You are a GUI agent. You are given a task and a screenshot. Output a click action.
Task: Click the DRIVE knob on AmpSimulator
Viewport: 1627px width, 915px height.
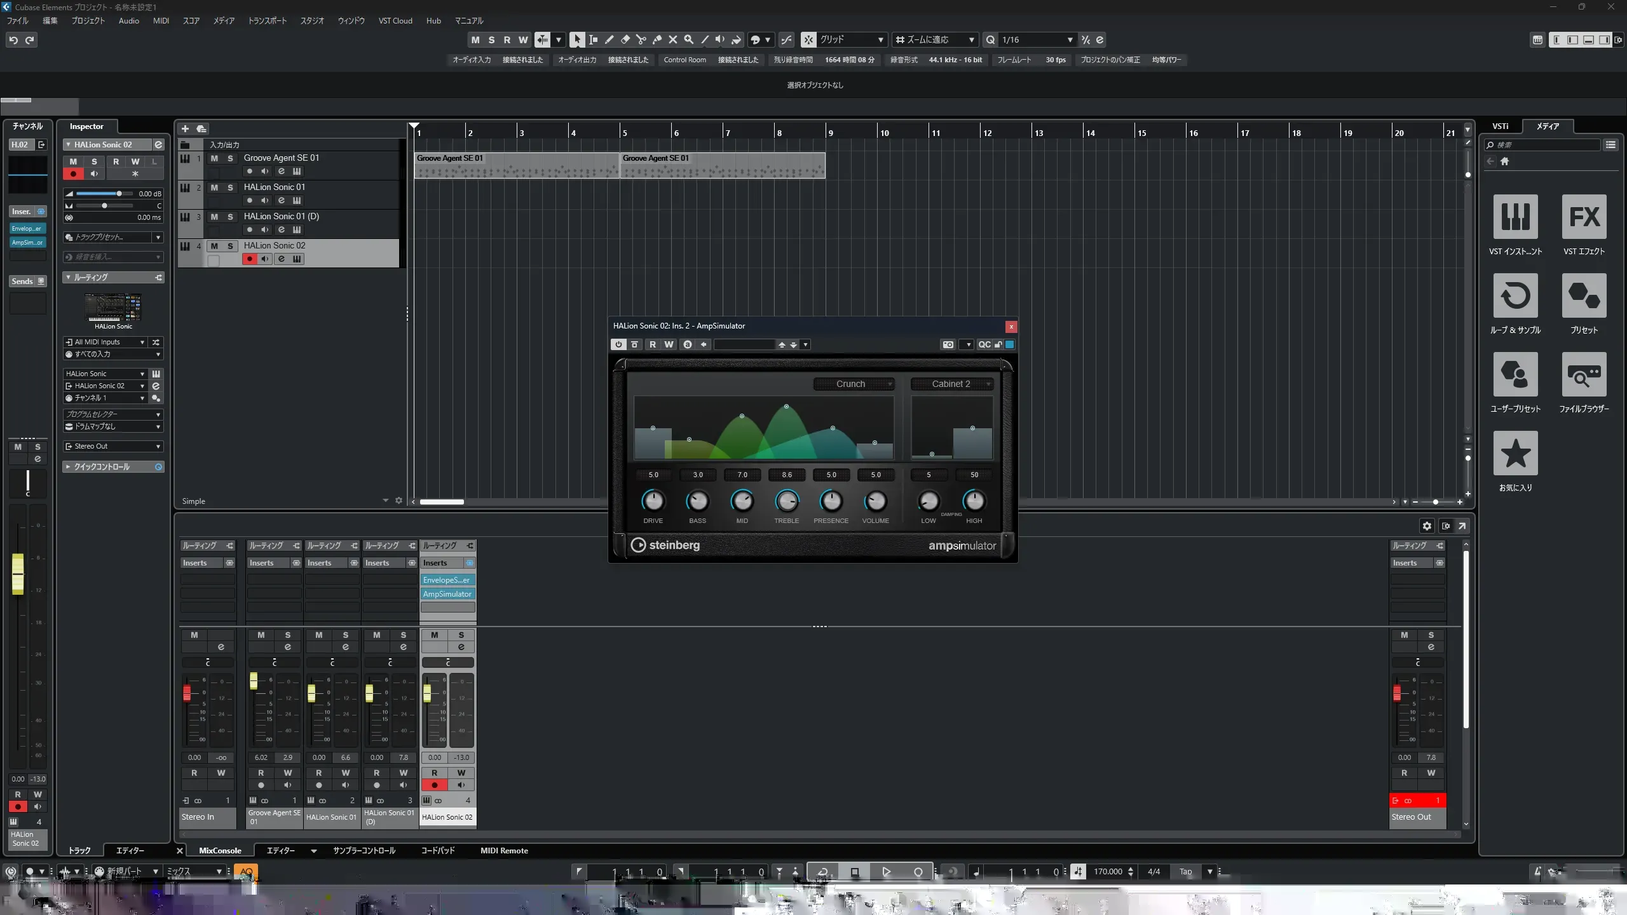pos(653,501)
